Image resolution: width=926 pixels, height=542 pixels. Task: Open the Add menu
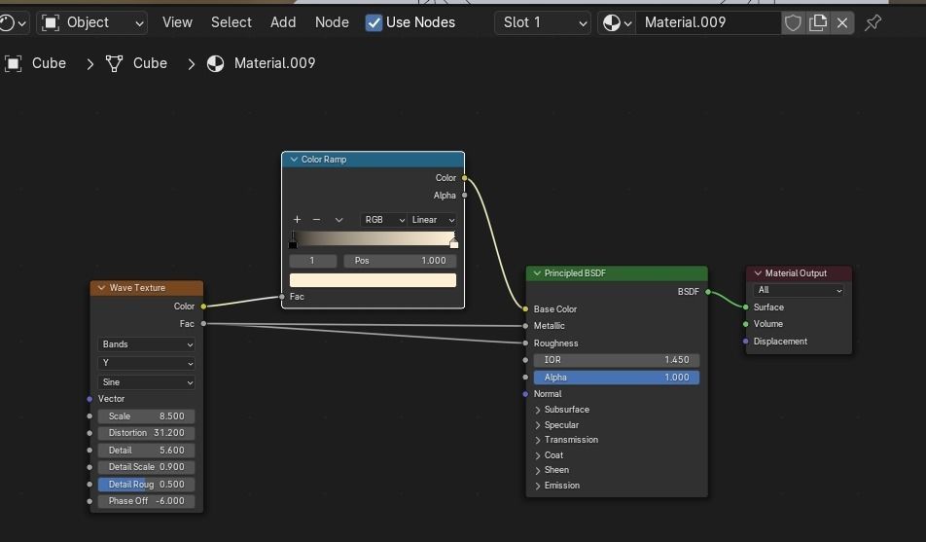click(x=283, y=23)
